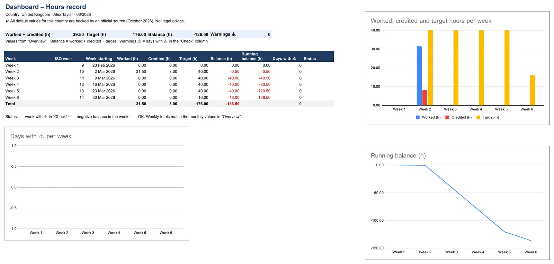The image size is (554, 264).
Task: Click the warning triangle beside Warnings label
Action: pos(234,34)
